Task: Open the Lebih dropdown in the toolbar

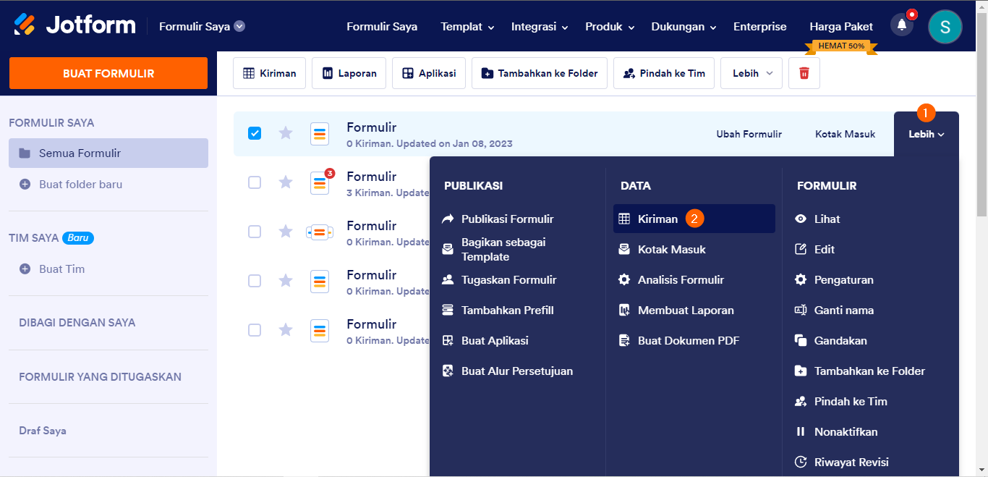Action: point(751,73)
